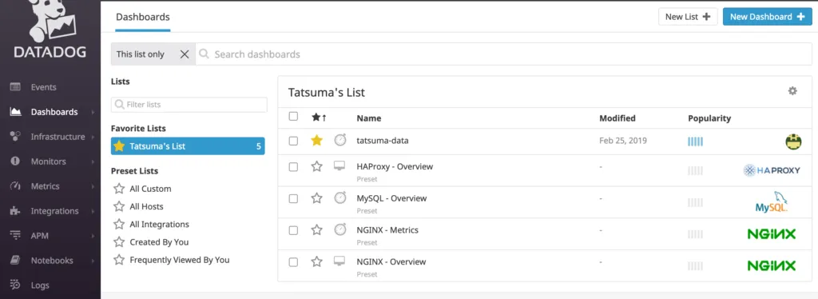
Task: Open Monitors in the sidebar
Action: point(49,161)
